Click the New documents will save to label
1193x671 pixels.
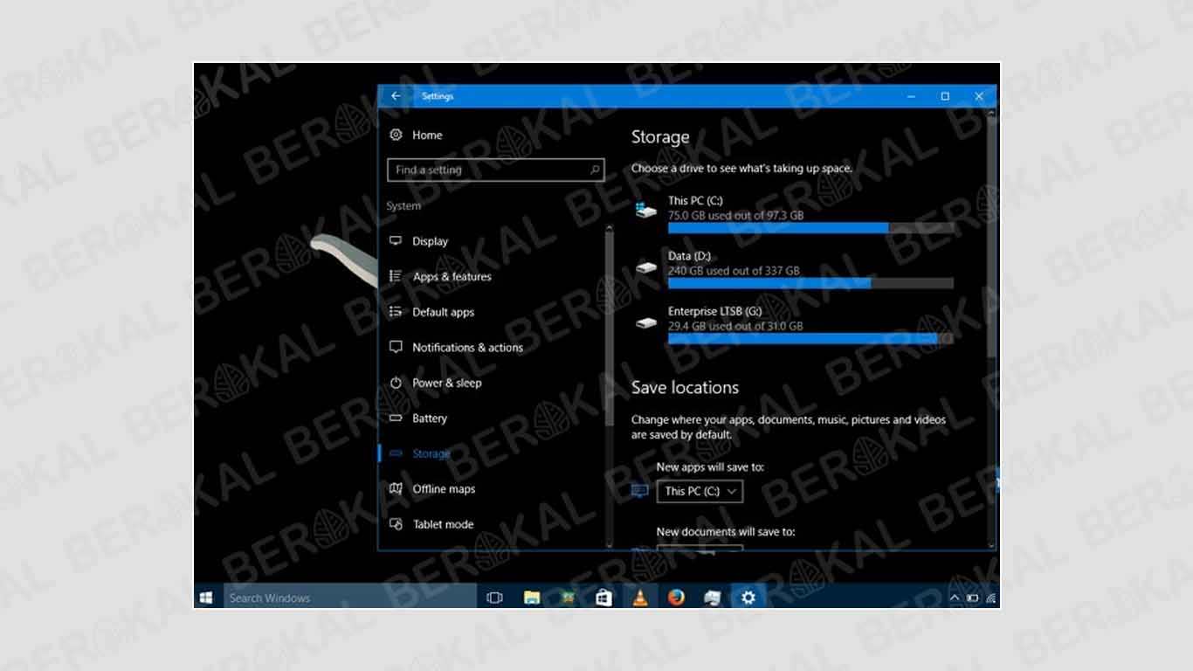[x=726, y=531]
